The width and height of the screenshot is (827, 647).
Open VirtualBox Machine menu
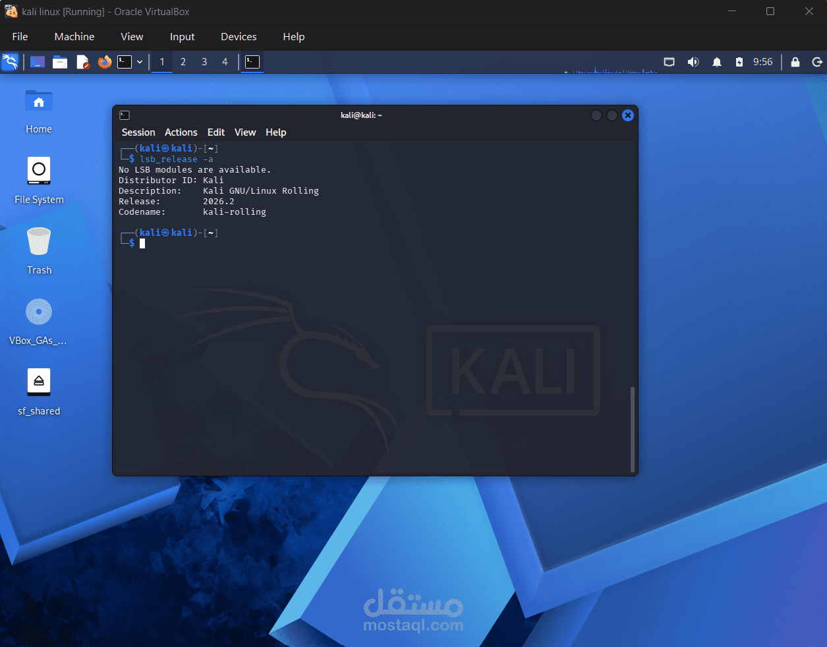(74, 37)
